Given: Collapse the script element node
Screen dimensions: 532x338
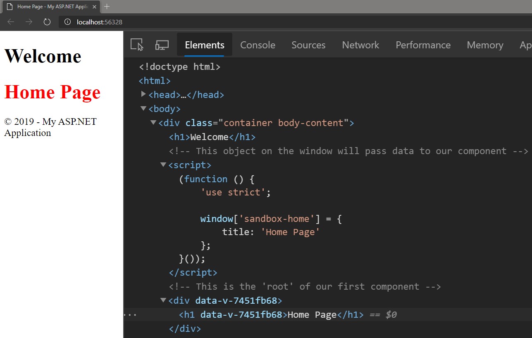Looking at the screenshot, I should click(x=163, y=164).
